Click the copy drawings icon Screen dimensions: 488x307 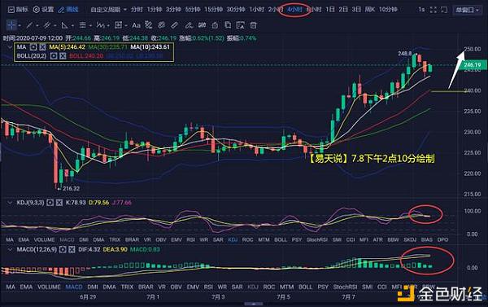coord(228,25)
